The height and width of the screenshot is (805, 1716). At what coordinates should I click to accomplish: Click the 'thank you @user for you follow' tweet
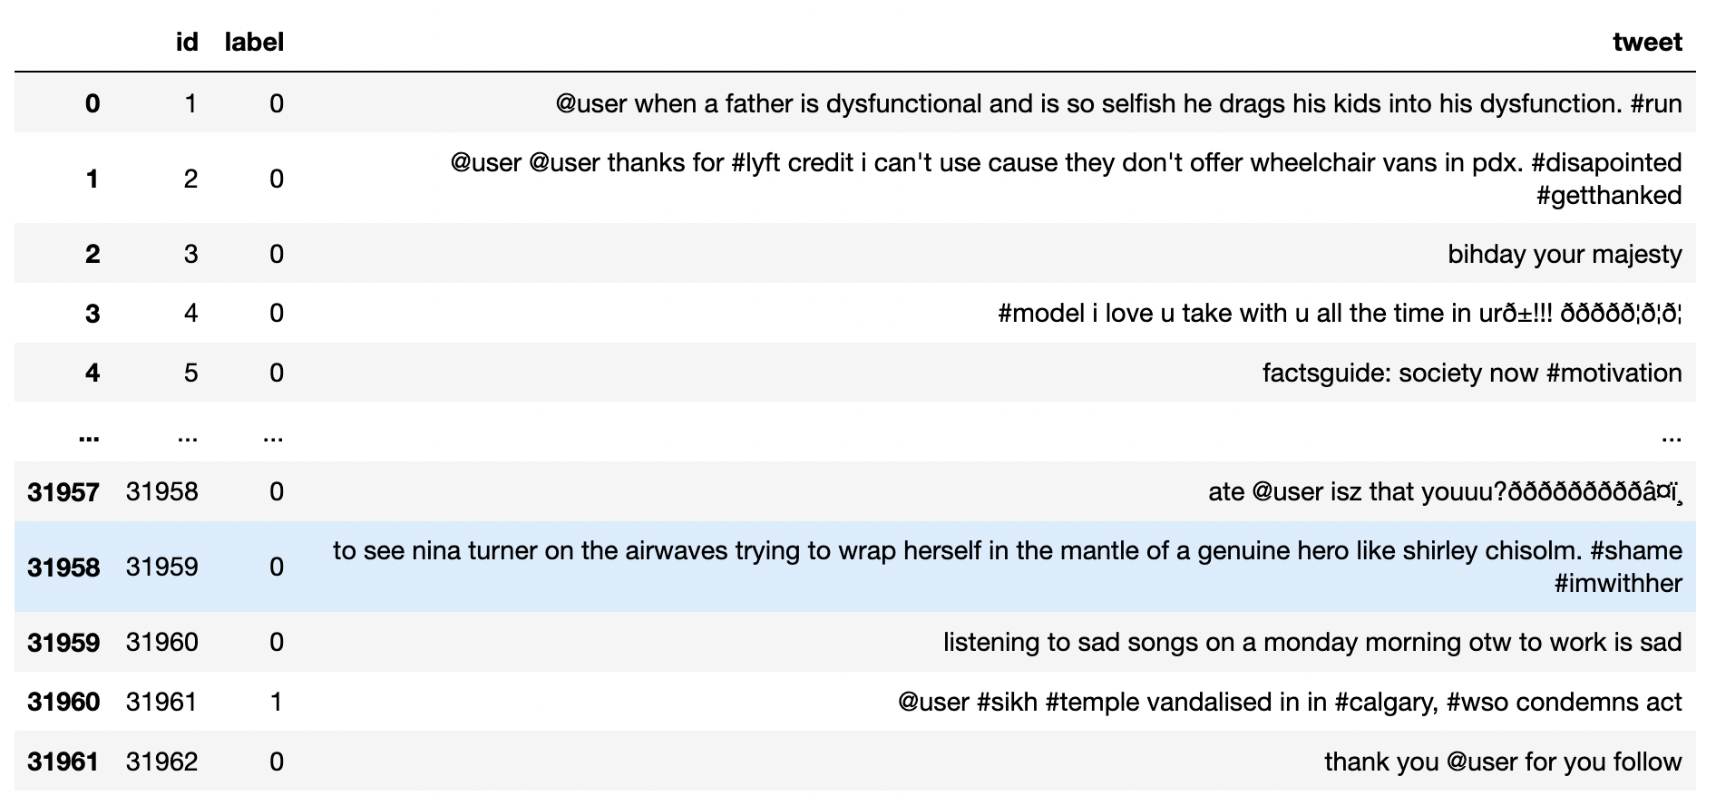[1503, 761]
